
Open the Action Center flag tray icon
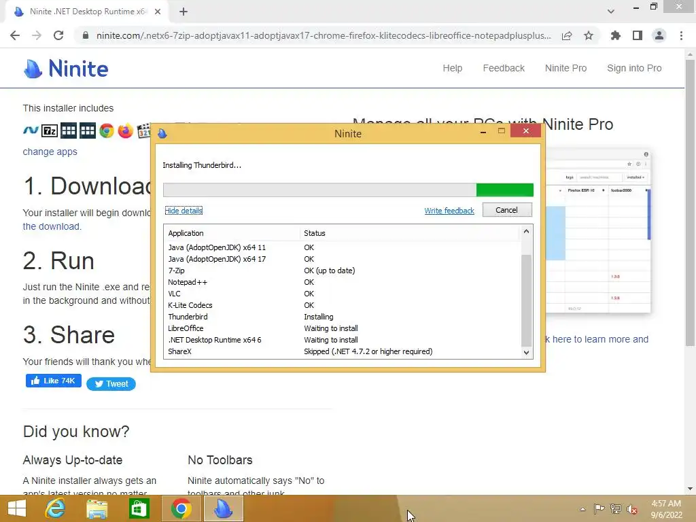[599, 509]
